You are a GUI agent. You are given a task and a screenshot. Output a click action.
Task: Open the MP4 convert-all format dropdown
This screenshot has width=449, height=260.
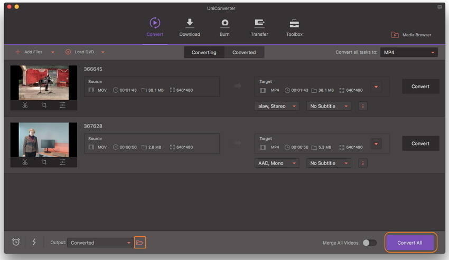point(409,52)
